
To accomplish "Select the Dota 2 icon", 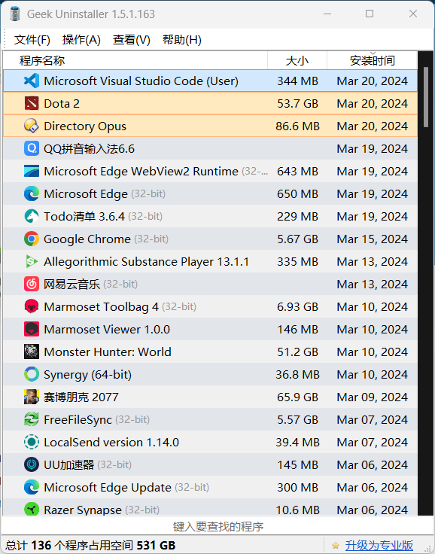I will (x=32, y=104).
